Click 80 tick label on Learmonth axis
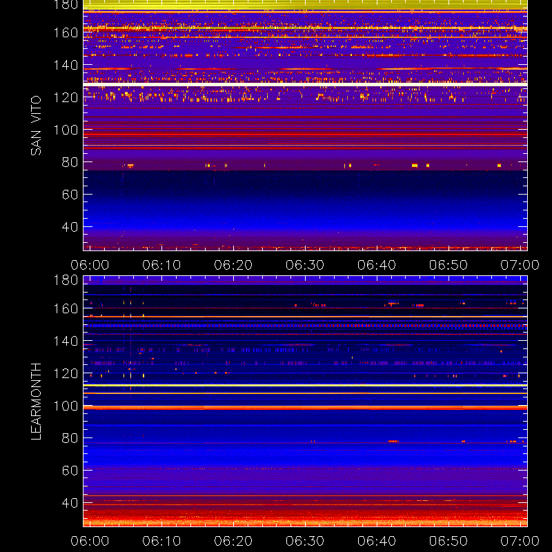Screen dimensions: 552x552 pos(70,438)
